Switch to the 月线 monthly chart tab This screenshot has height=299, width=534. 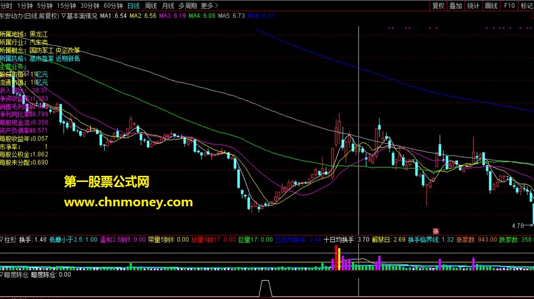[x=168, y=6]
